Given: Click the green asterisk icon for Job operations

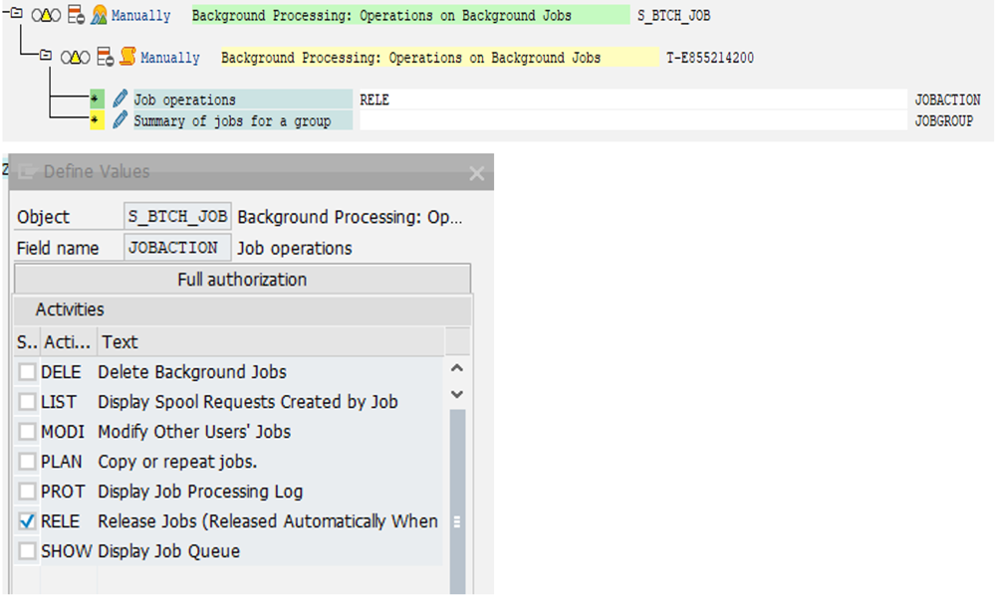Looking at the screenshot, I should point(97,100).
